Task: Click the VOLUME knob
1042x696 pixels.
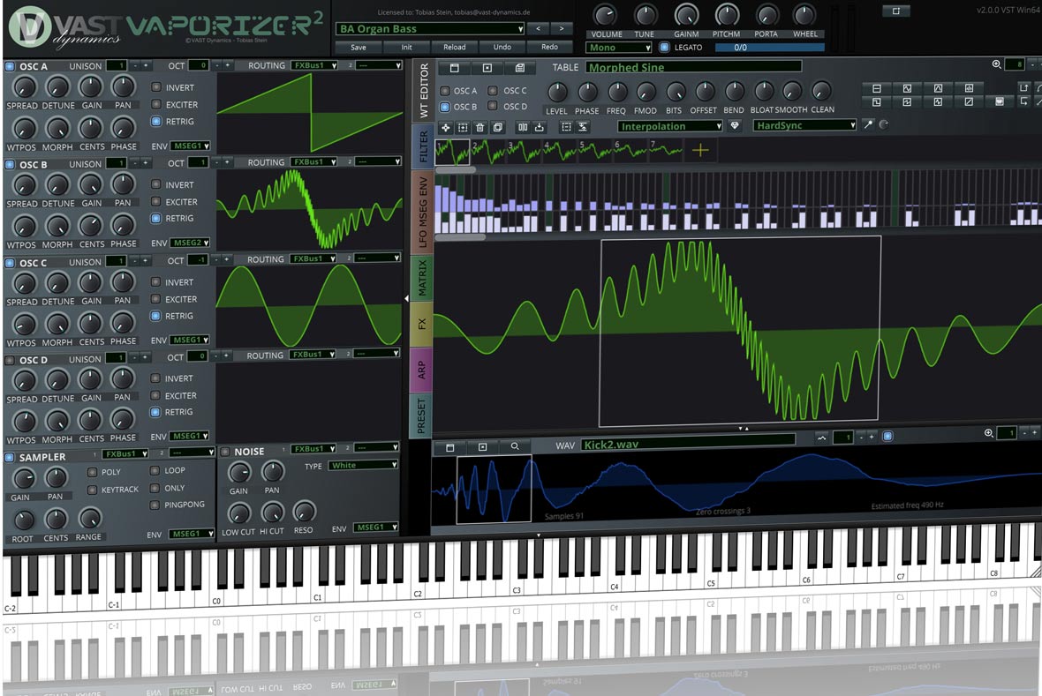Action: [x=605, y=15]
